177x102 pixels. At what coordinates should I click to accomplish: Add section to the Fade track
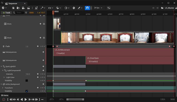tap(38, 46)
